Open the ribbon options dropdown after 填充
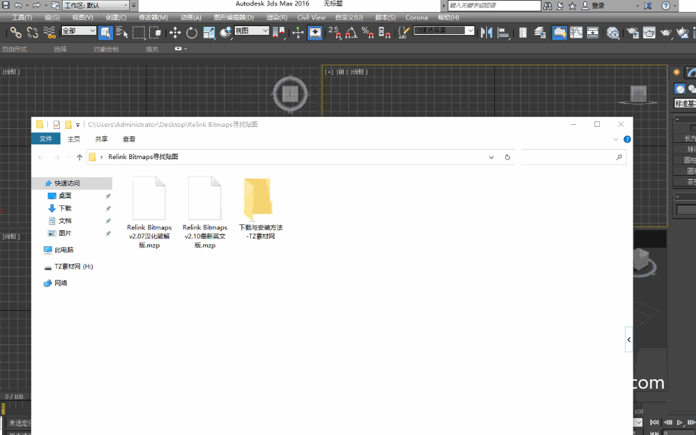 (x=180, y=49)
